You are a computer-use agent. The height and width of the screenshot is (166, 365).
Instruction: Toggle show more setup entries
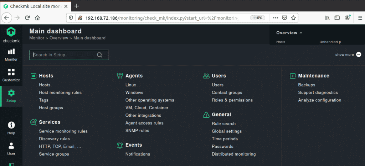[x=359, y=55]
